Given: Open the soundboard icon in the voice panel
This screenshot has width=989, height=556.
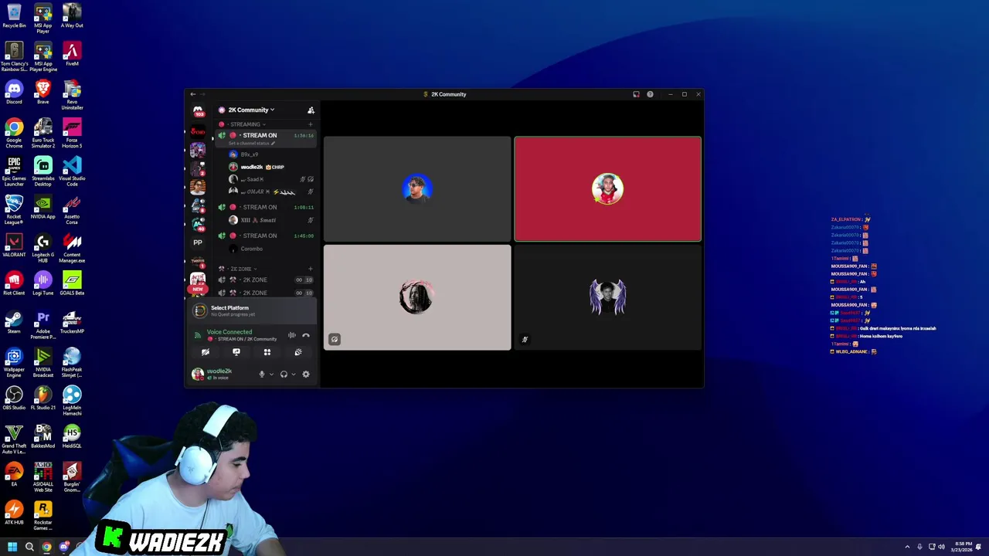Looking at the screenshot, I should (298, 352).
